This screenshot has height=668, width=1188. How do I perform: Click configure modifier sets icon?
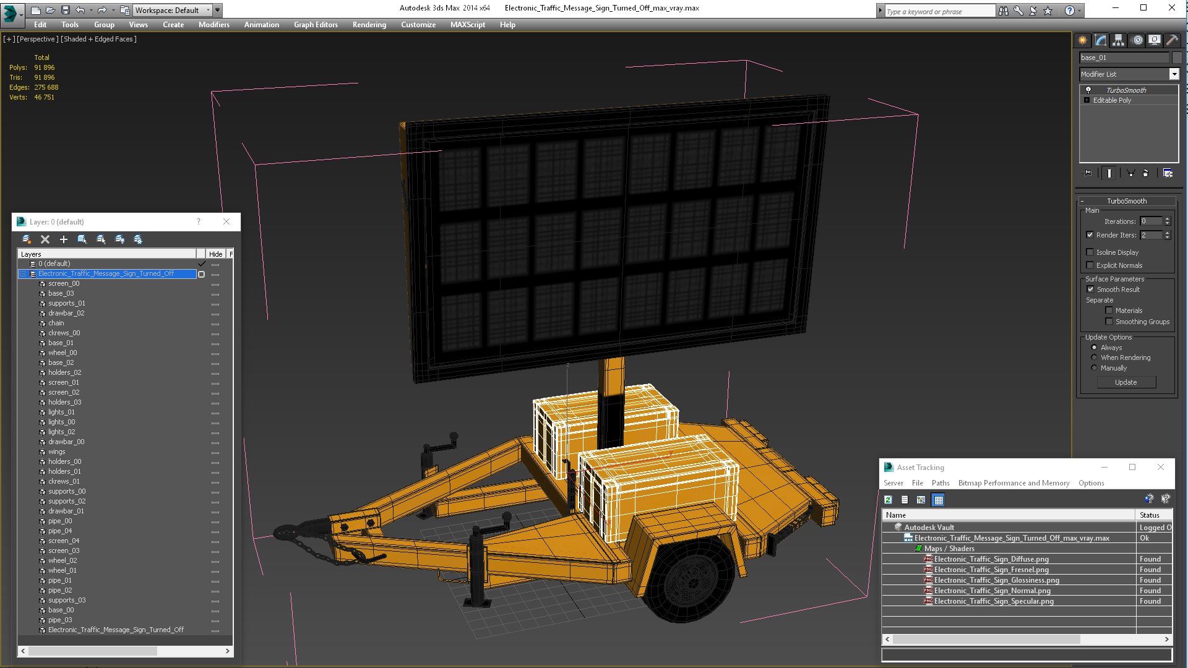(1168, 173)
